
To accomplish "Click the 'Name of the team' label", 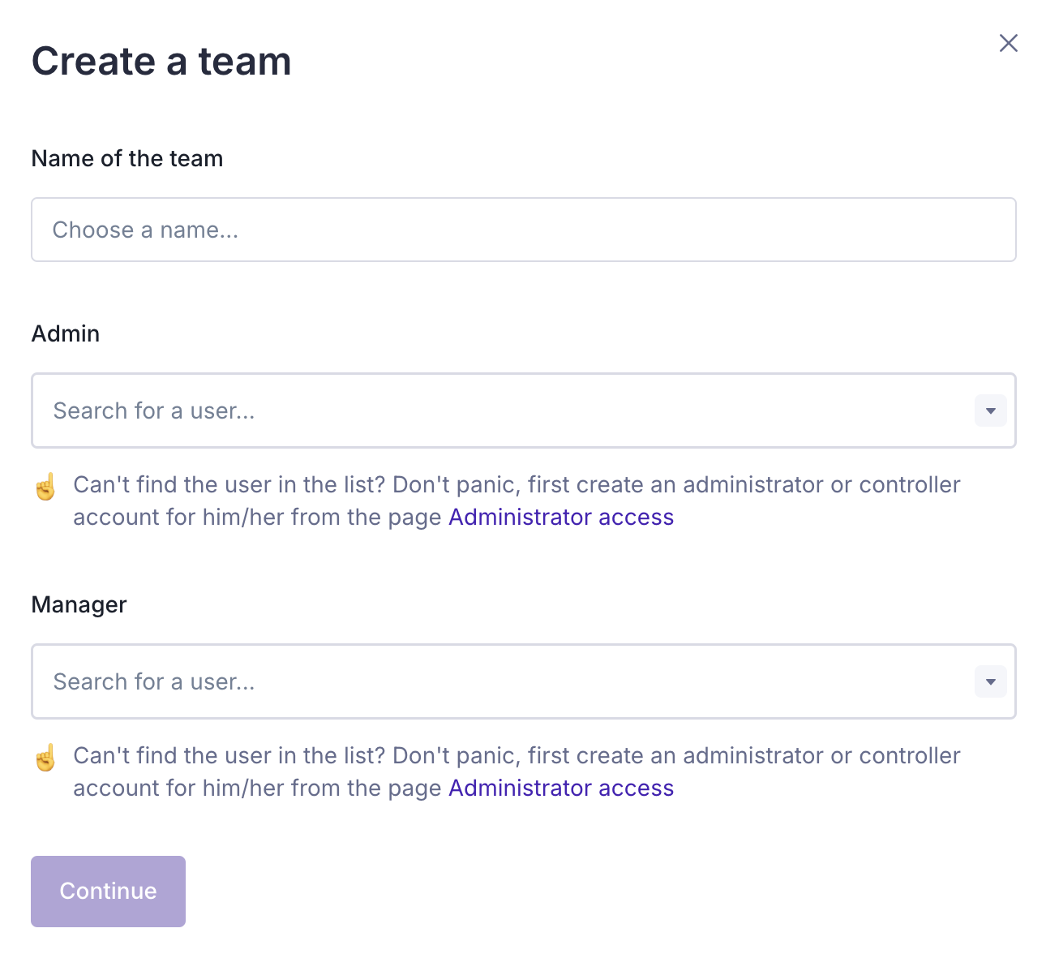I will (127, 158).
